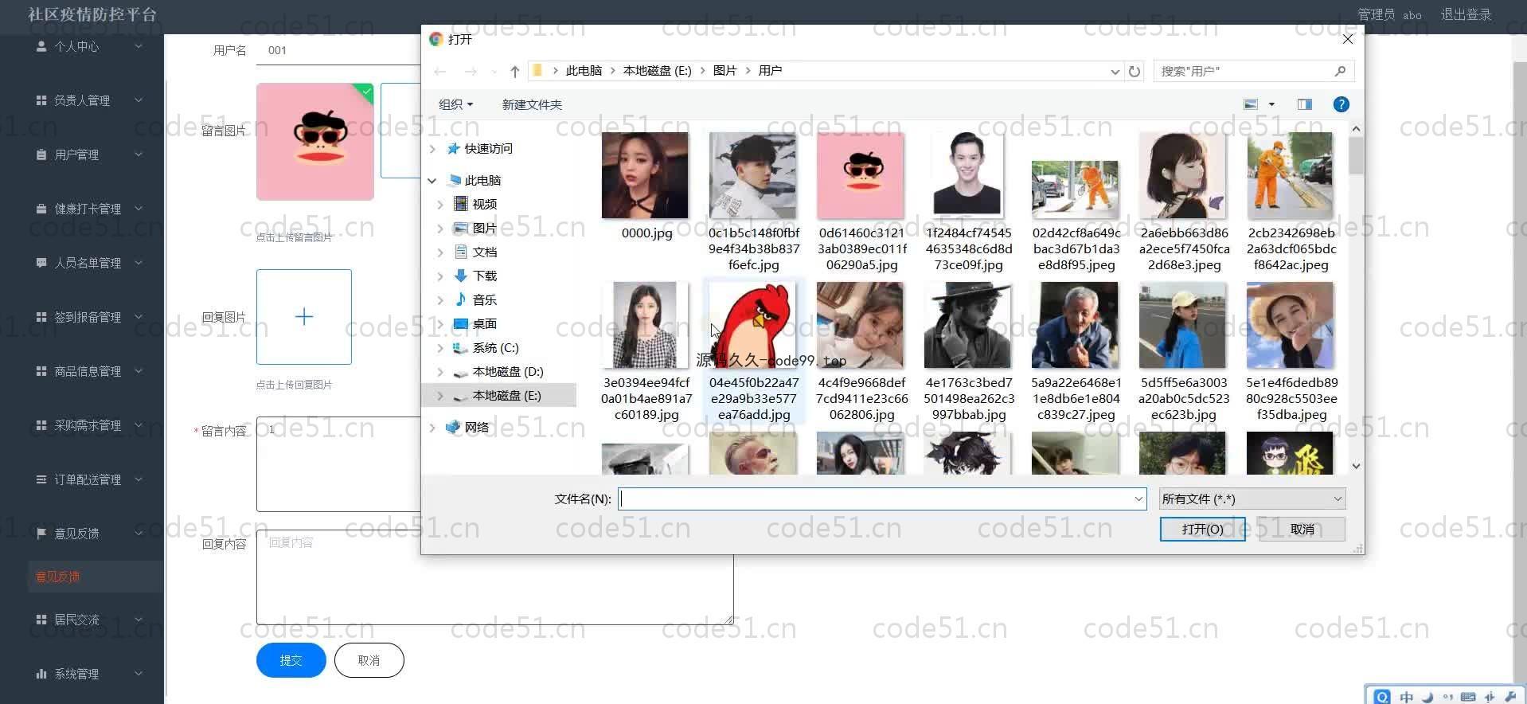The height and width of the screenshot is (704, 1527).
Task: Open file name history dropdown
Action: [x=1138, y=499]
